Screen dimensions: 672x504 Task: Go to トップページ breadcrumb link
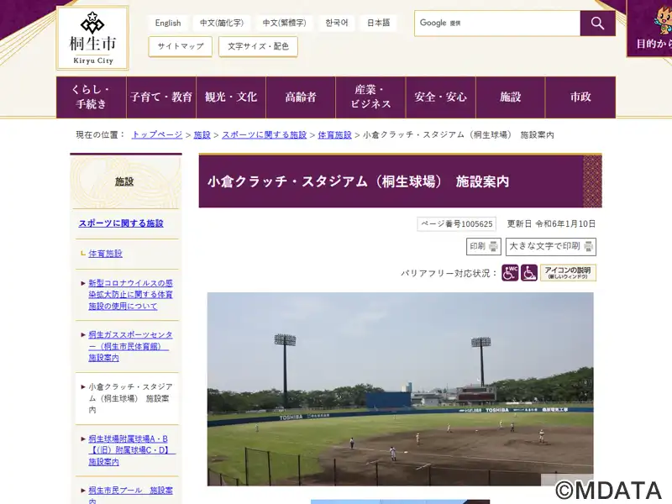(157, 134)
